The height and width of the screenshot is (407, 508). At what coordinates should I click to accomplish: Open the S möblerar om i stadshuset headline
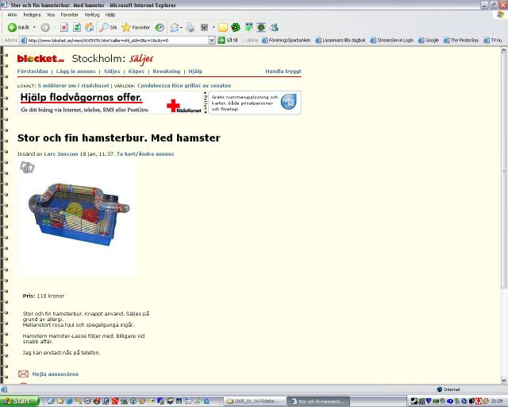click(73, 86)
